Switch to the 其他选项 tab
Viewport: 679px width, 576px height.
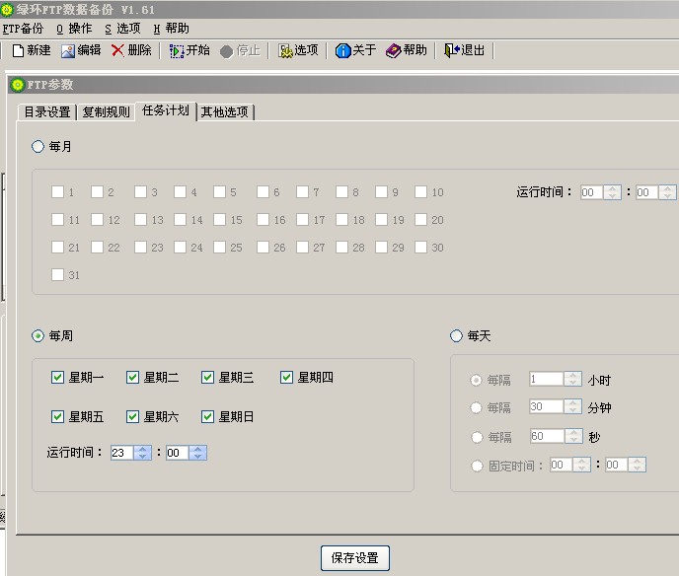click(x=225, y=111)
